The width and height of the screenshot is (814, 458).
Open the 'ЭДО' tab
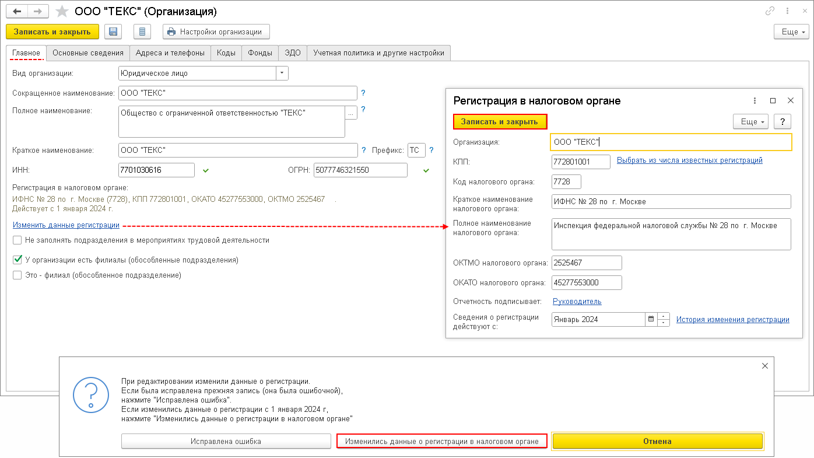click(x=293, y=53)
